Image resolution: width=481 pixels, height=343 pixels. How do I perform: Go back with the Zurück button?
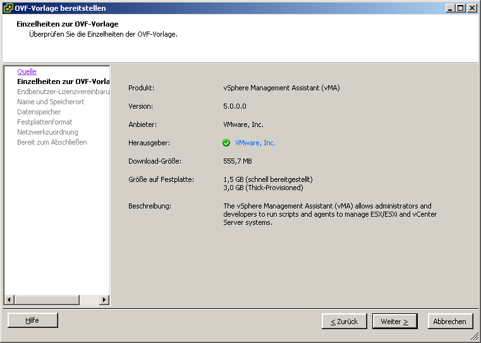(x=344, y=322)
